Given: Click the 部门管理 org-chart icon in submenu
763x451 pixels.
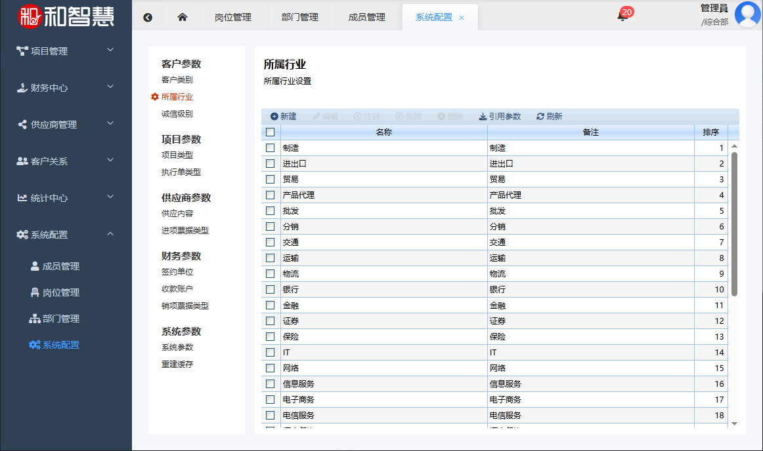Looking at the screenshot, I should (35, 319).
